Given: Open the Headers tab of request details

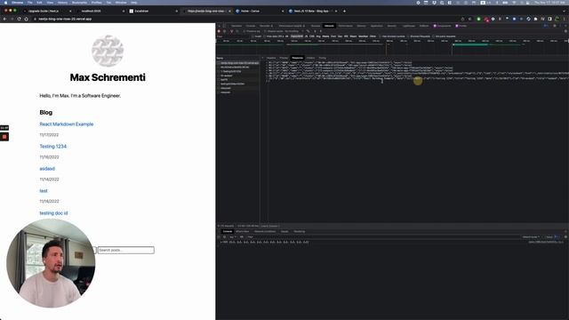Looking at the screenshot, I should pos(271,58).
